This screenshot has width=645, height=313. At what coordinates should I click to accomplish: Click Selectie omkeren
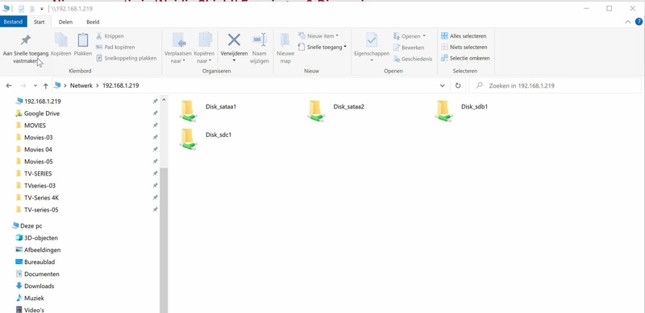(465, 58)
